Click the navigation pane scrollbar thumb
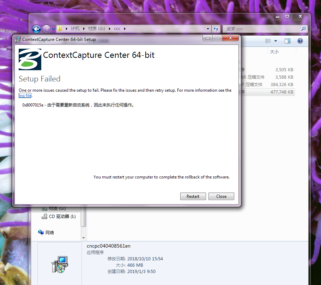This screenshot has width=321, height=285. (x=83, y=217)
